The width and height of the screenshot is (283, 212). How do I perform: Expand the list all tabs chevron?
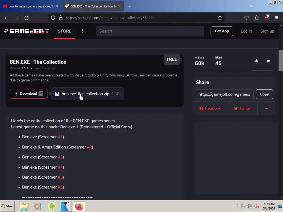(x=252, y=6)
